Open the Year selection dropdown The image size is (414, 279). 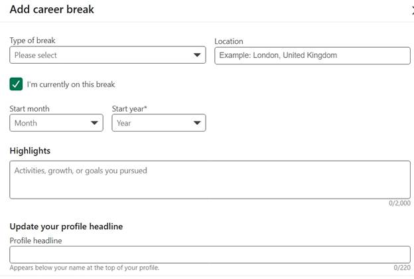pos(159,123)
